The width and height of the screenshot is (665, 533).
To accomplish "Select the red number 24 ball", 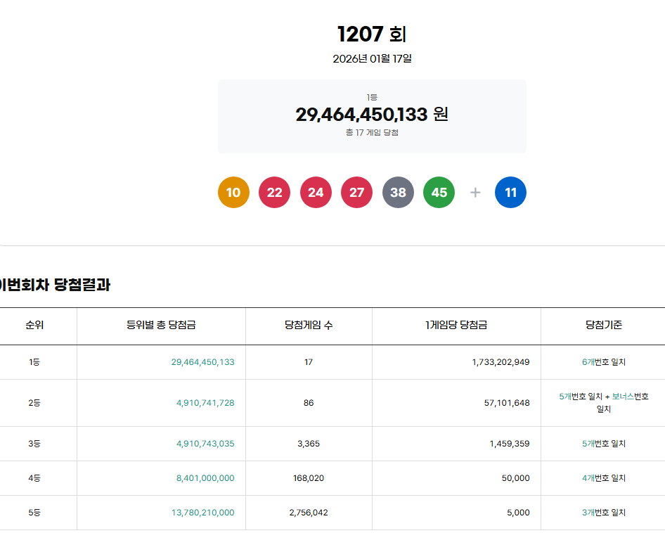I will tap(316, 193).
